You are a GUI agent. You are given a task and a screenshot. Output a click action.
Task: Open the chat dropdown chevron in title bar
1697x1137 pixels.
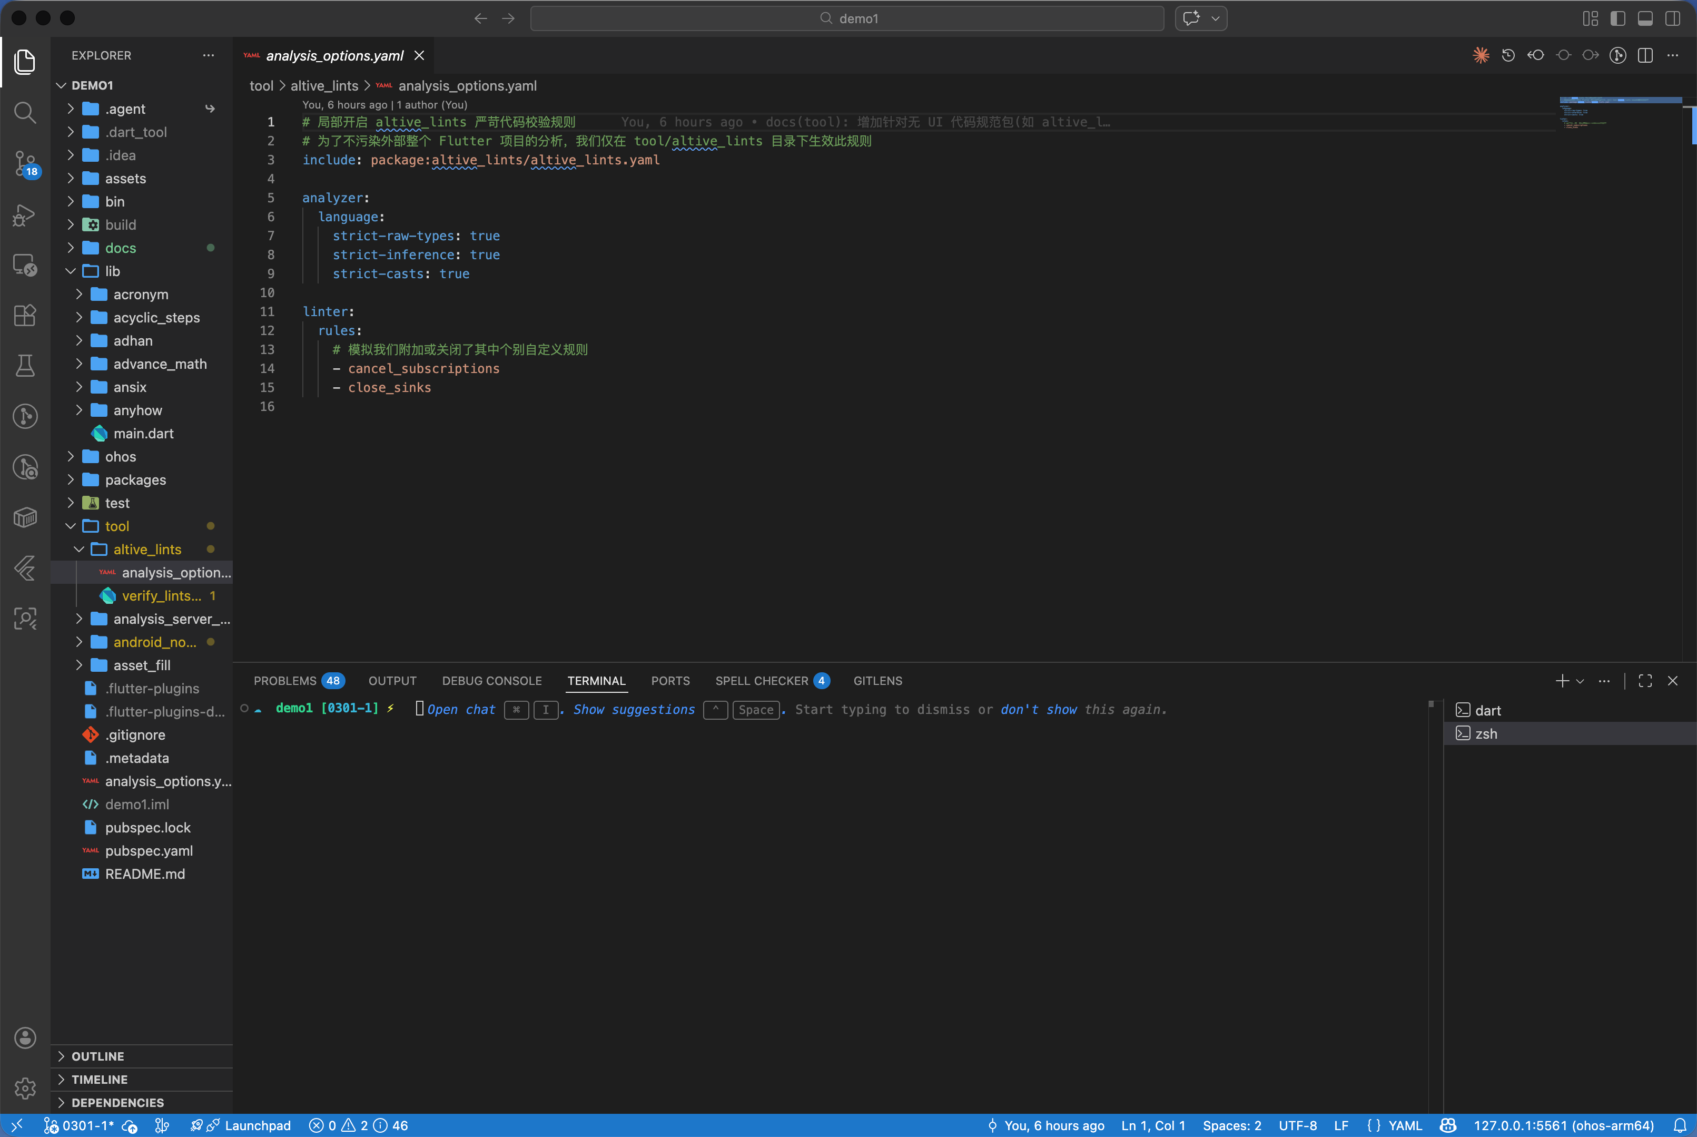[x=1216, y=18]
